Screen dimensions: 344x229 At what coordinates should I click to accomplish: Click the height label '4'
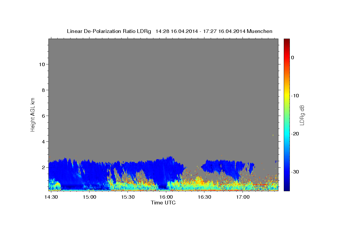[x=43, y=142]
